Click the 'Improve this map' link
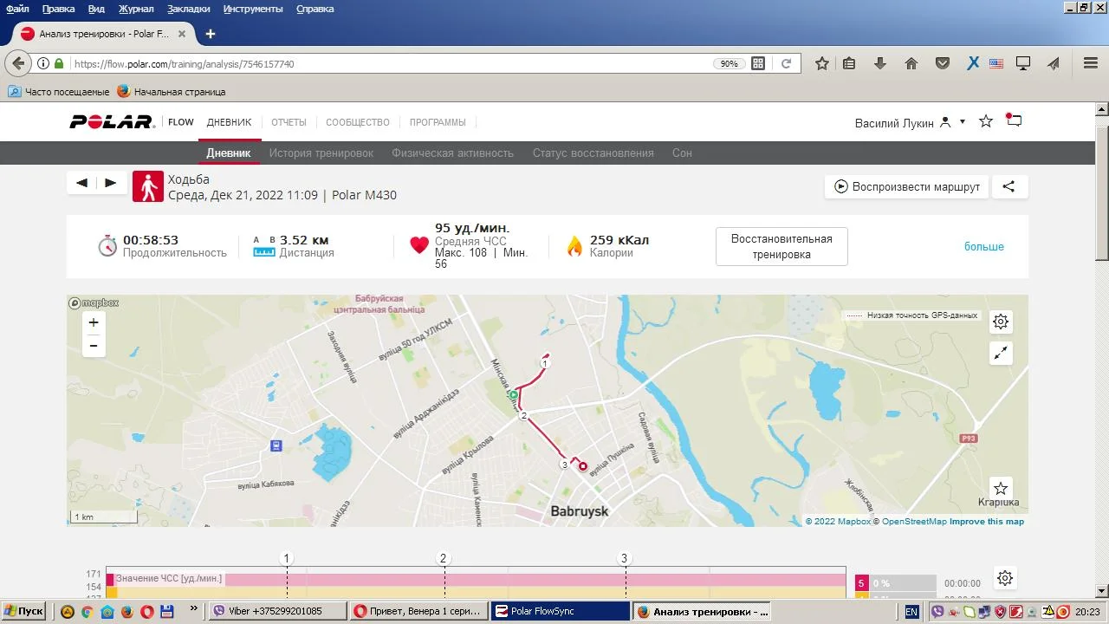Image resolution: width=1109 pixels, height=624 pixels. coord(987,522)
